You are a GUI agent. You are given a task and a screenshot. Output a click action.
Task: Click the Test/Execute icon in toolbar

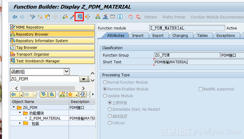(x=80, y=17)
